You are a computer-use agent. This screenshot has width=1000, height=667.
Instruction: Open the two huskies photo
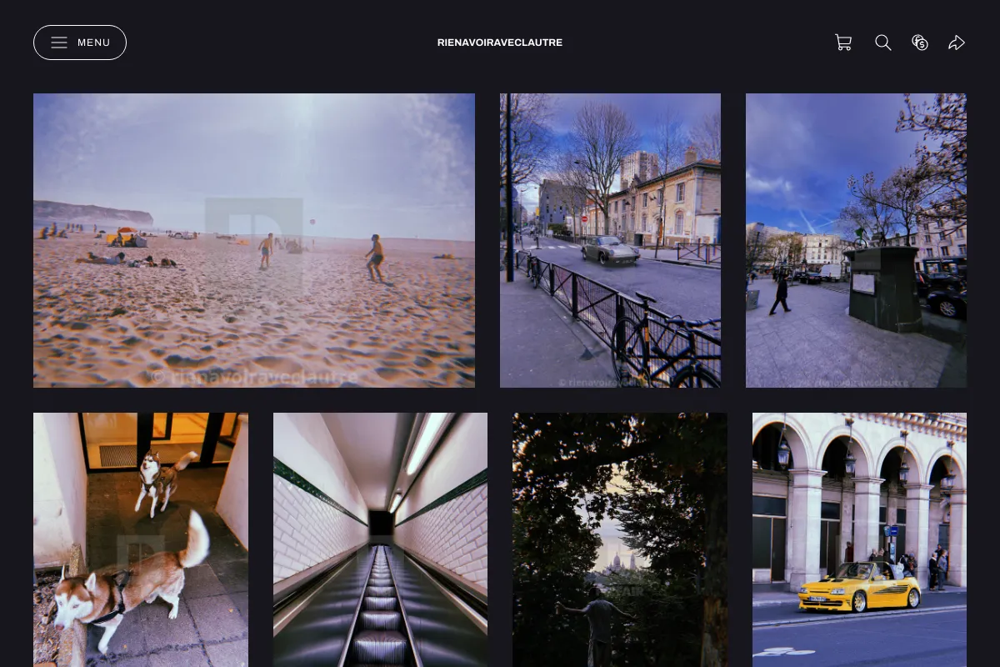(x=141, y=539)
